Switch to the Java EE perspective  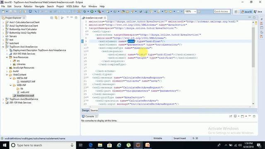[246, 12]
